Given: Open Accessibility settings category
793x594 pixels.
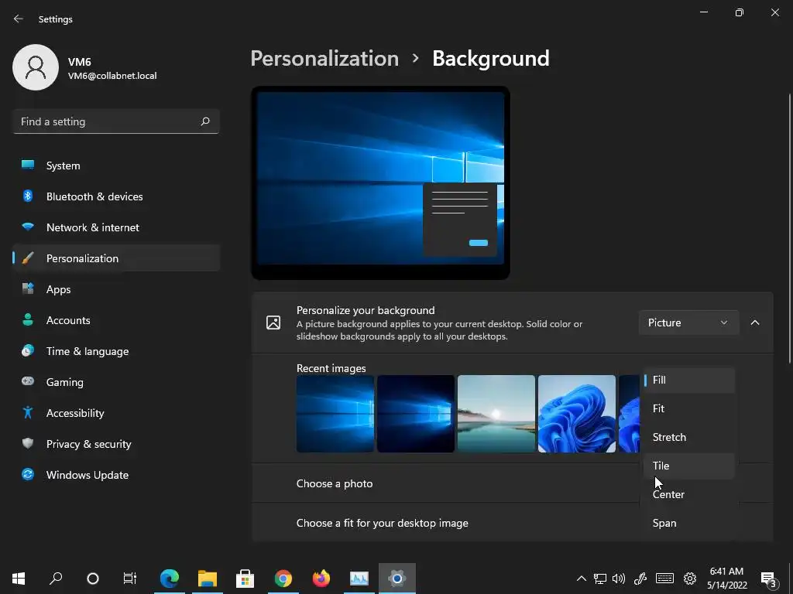Looking at the screenshot, I should (116, 413).
